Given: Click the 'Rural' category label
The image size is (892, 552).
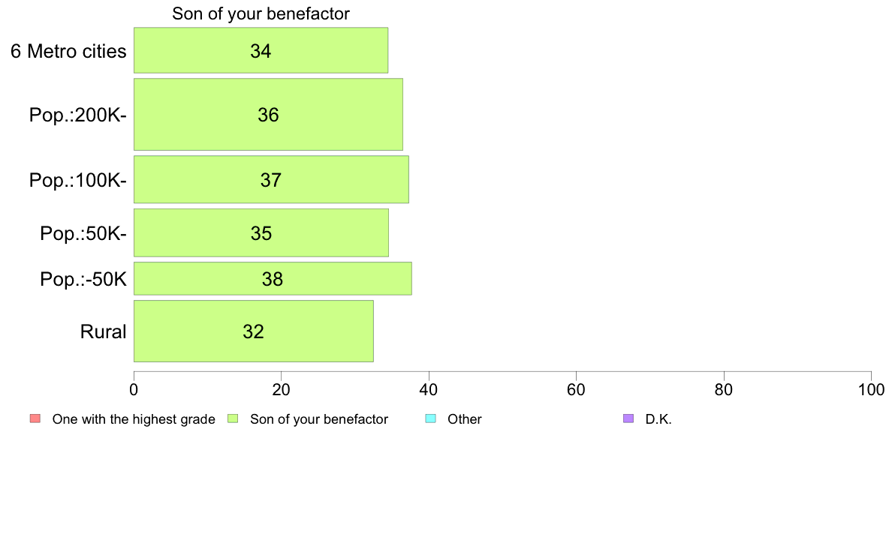Looking at the screenshot, I should [103, 331].
